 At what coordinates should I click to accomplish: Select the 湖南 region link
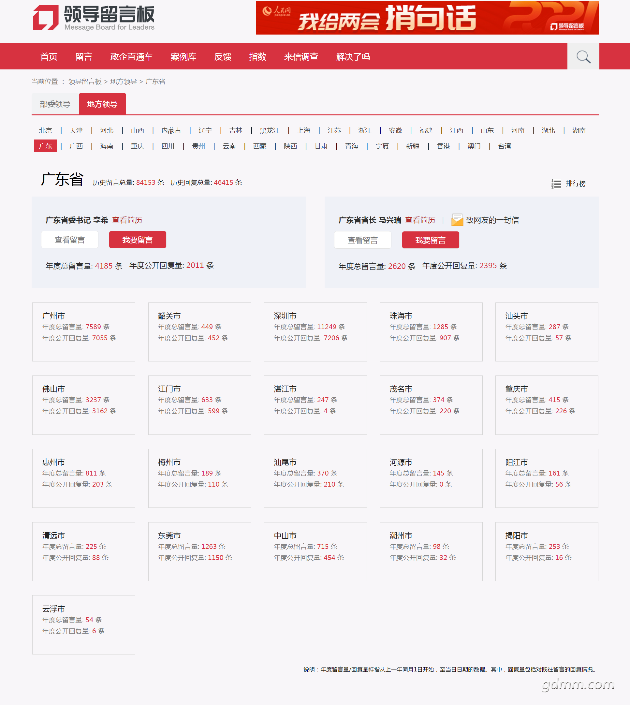pyautogui.click(x=579, y=130)
